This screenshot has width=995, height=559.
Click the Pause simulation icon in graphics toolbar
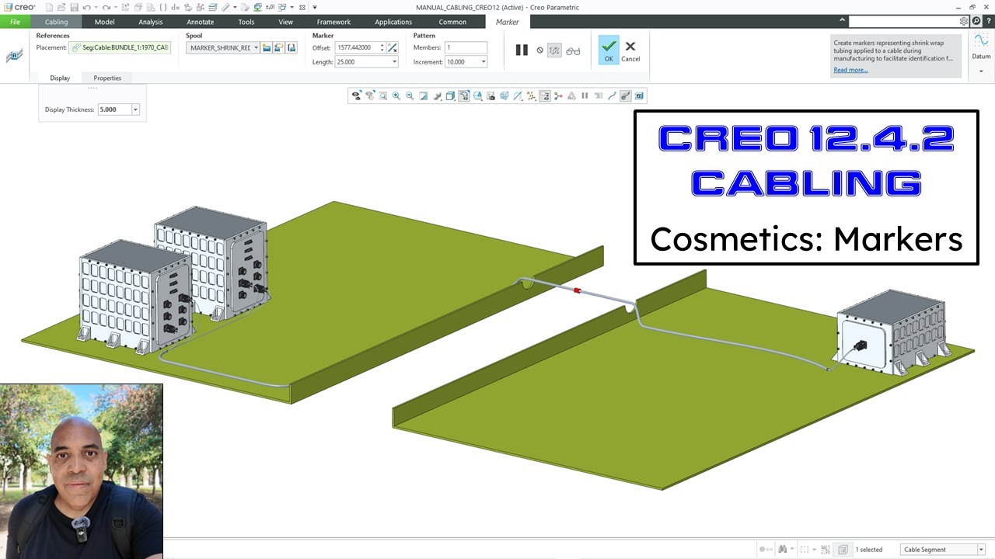click(x=585, y=96)
